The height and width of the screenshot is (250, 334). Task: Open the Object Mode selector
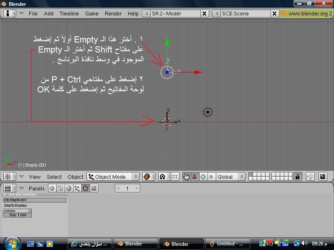[113, 177]
